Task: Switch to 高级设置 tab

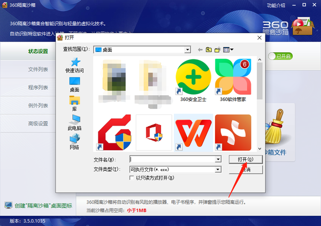Action: tap(38, 123)
